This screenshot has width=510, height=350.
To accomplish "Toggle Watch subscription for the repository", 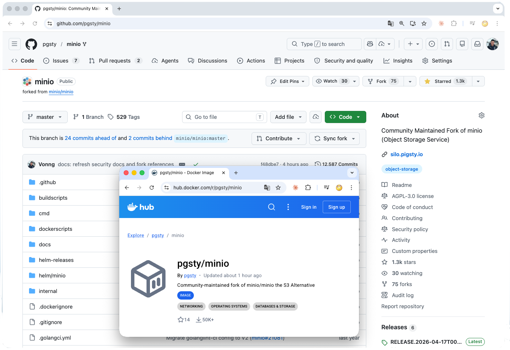I will [x=332, y=81].
